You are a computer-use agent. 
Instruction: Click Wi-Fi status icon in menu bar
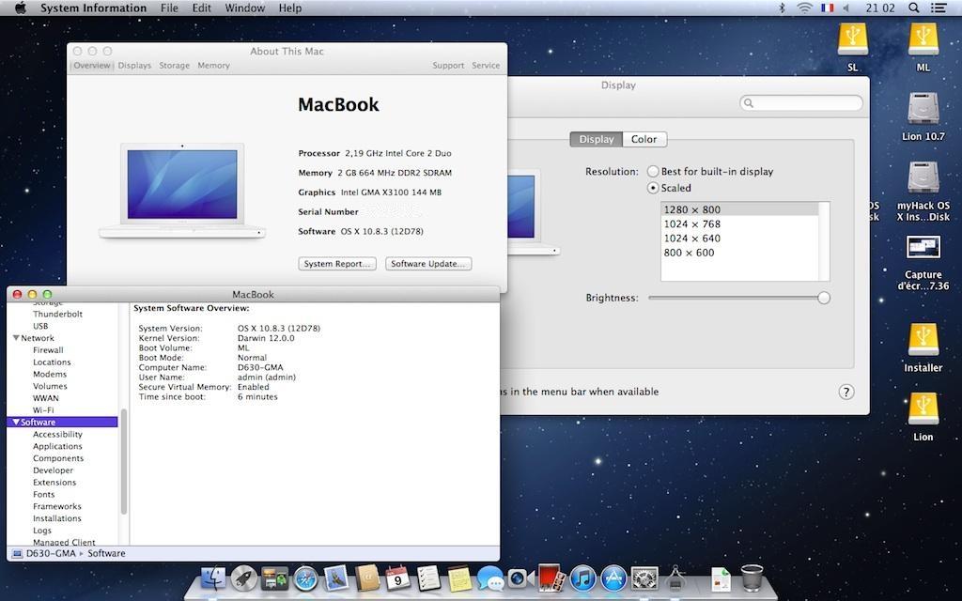pos(804,8)
